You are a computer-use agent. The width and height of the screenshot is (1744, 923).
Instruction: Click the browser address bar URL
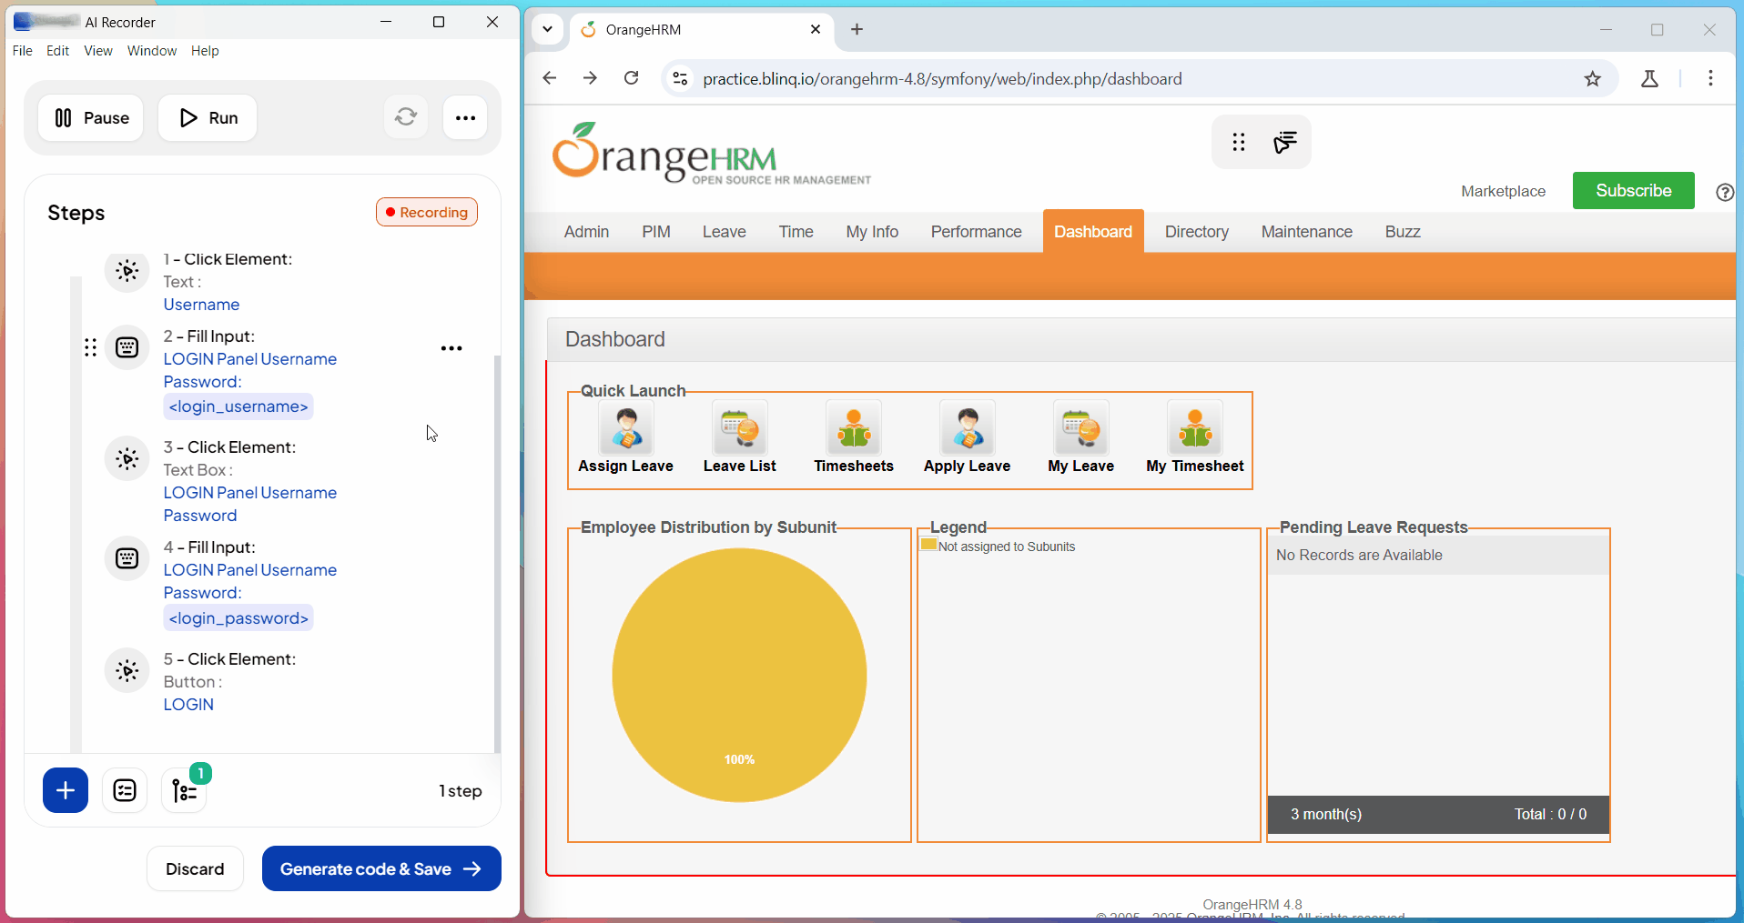point(942,79)
